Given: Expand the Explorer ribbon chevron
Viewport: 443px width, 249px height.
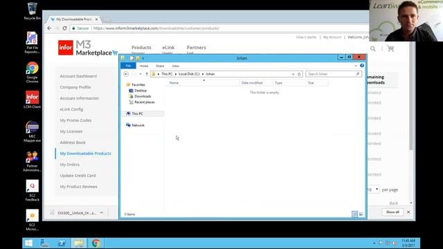Looking at the screenshot, I should pos(356,66).
